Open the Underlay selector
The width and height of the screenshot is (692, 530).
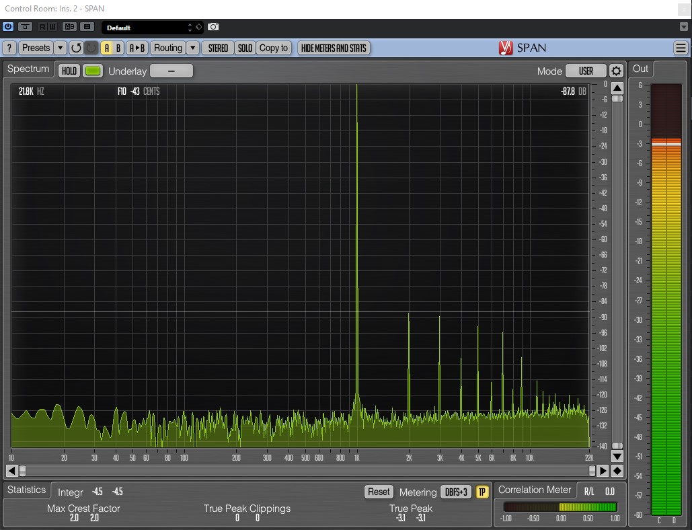[171, 71]
